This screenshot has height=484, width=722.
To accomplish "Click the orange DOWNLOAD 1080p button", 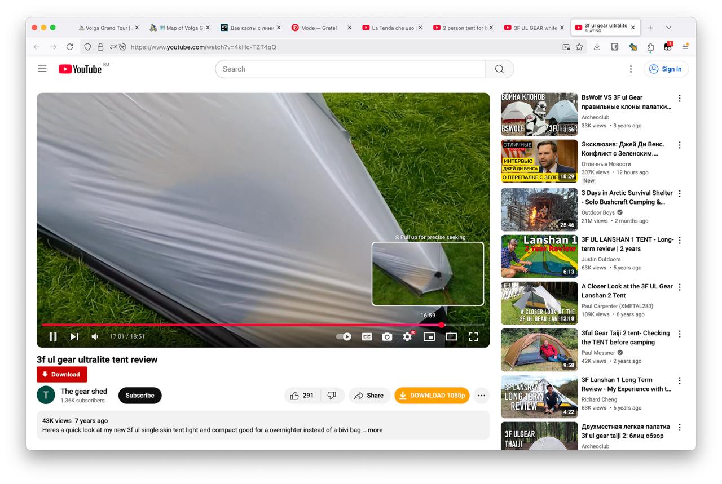I will pyautogui.click(x=432, y=396).
